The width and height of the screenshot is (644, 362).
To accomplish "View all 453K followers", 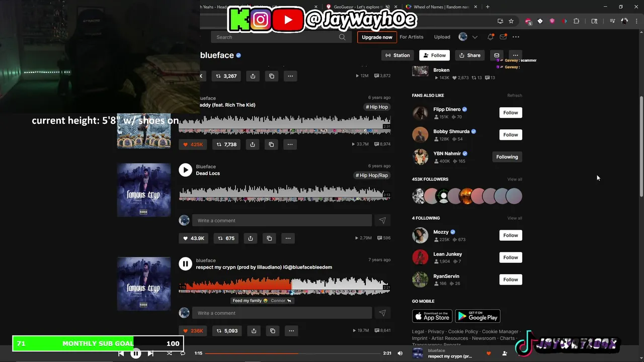I will [x=514, y=179].
